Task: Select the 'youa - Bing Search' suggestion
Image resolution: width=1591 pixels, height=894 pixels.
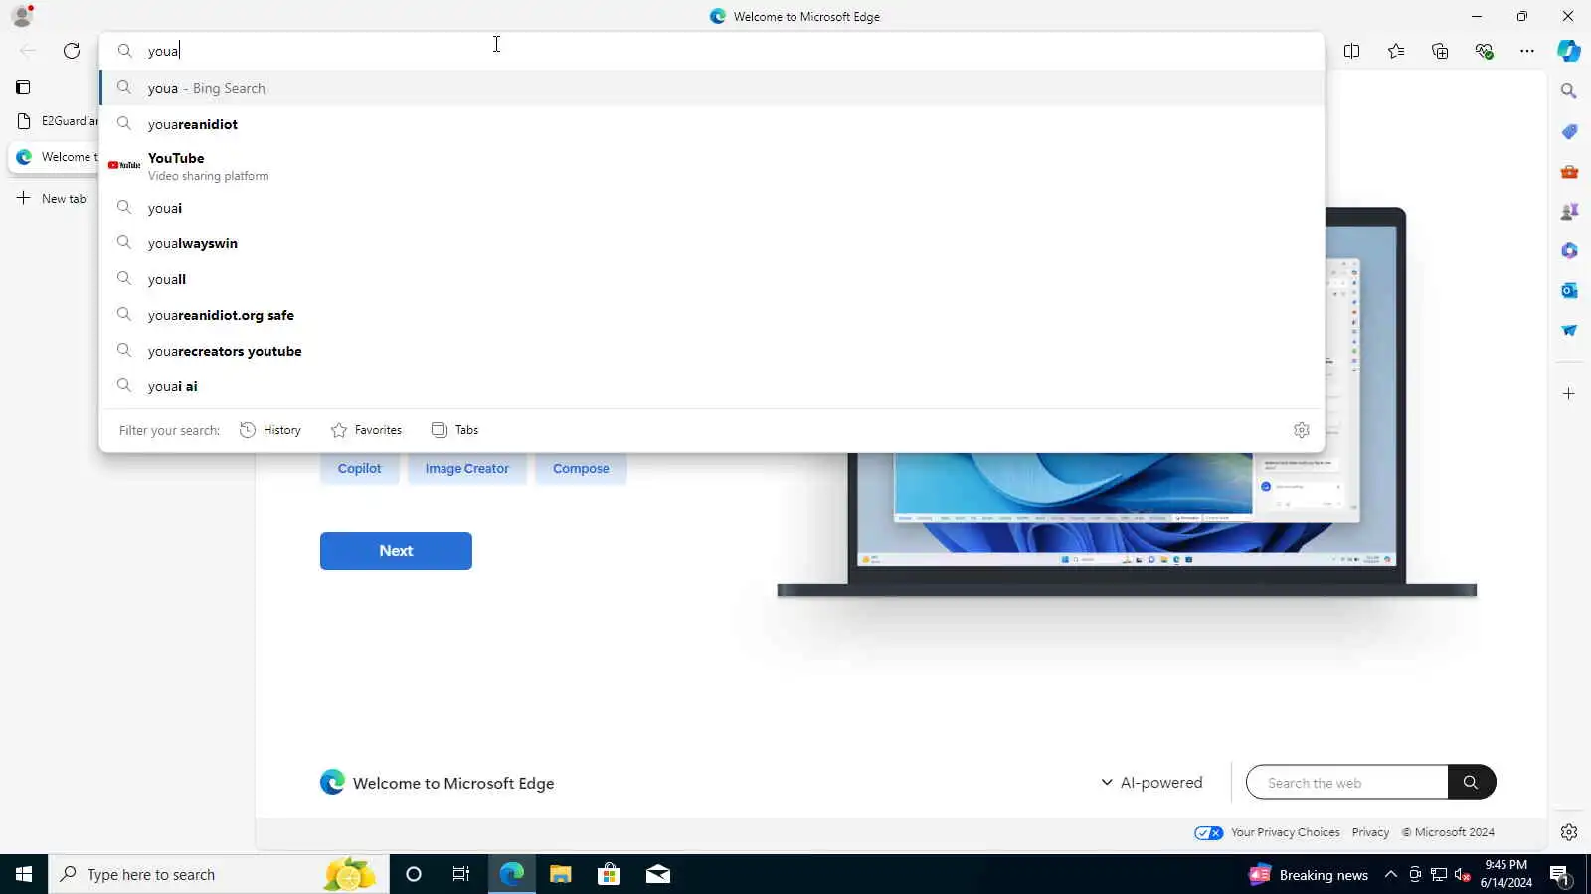Action: click(x=712, y=88)
